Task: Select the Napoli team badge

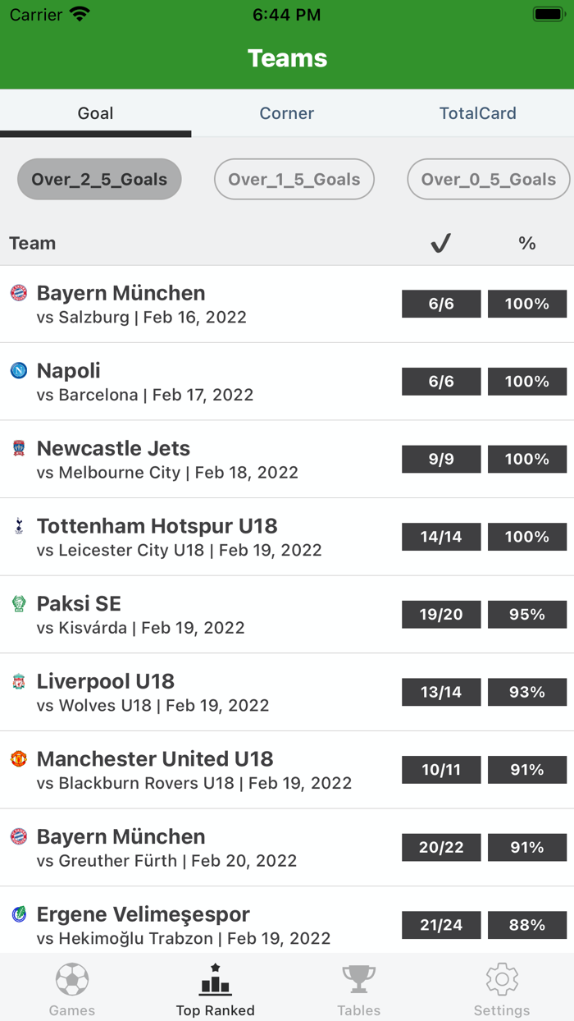Action: click(x=18, y=371)
